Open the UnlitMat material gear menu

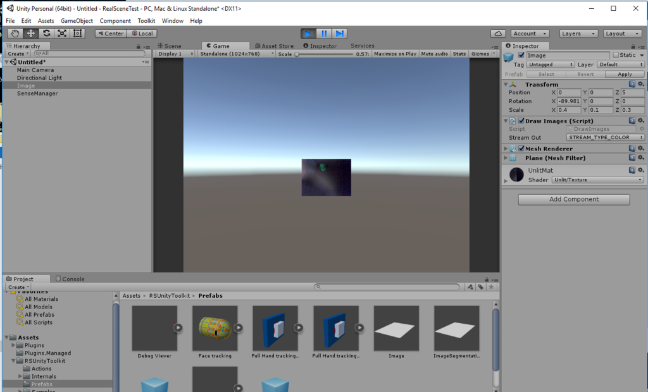coord(640,170)
